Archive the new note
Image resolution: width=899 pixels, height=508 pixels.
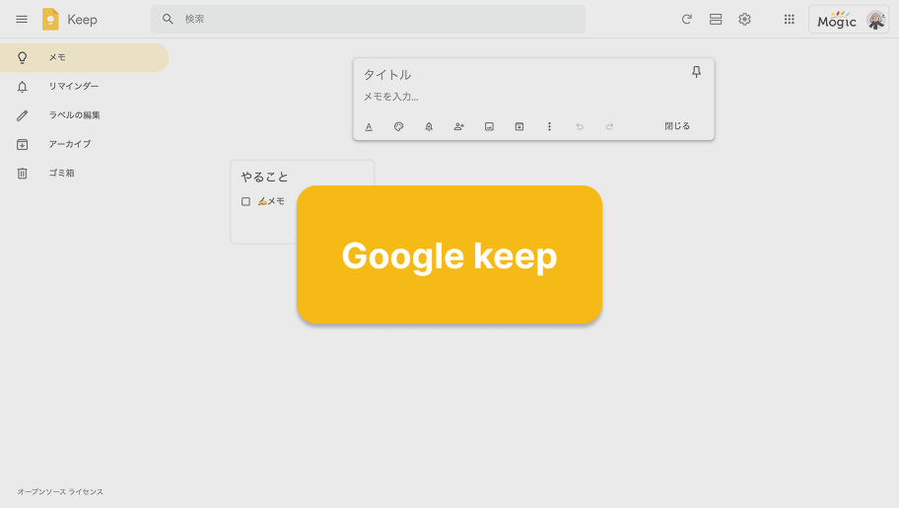(519, 126)
